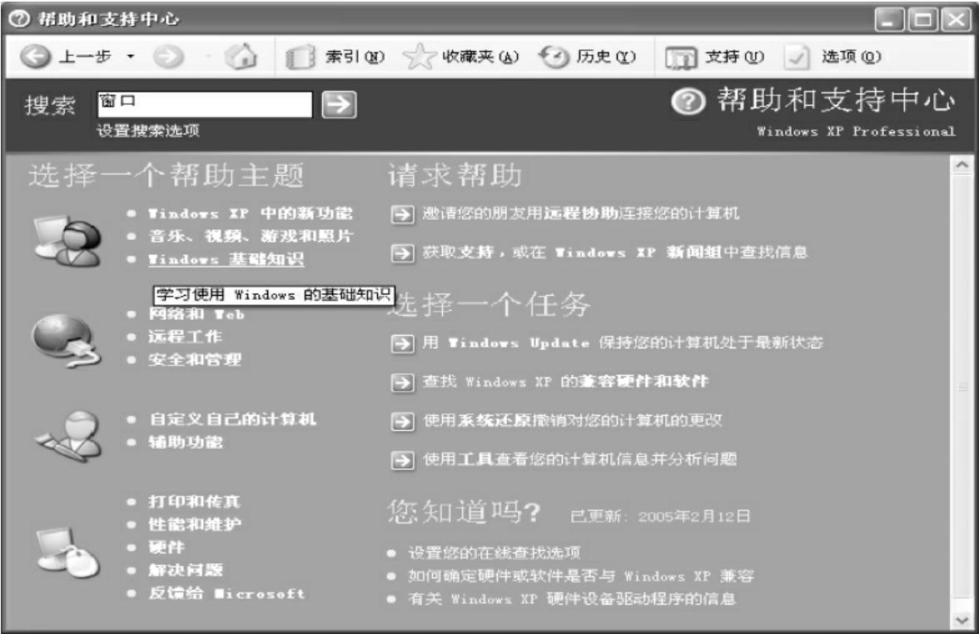
Task: Click the help question-mark icon in title bar
Action: click(19, 18)
